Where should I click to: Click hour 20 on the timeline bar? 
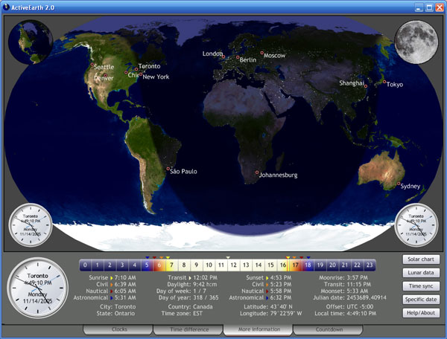(332, 265)
